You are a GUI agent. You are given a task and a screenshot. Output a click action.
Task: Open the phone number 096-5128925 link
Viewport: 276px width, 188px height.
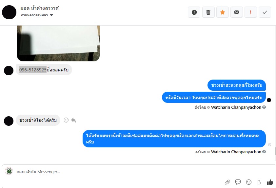(x=33, y=70)
